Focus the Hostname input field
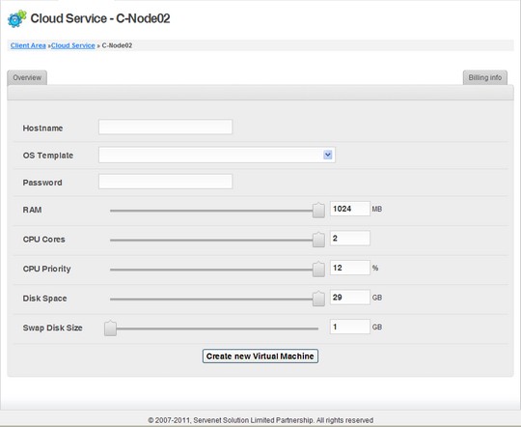Viewport: 521px width, 427px height. point(166,127)
